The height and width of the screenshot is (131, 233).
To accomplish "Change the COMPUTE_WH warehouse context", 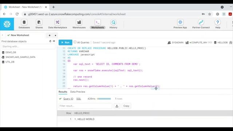I will [199, 43].
